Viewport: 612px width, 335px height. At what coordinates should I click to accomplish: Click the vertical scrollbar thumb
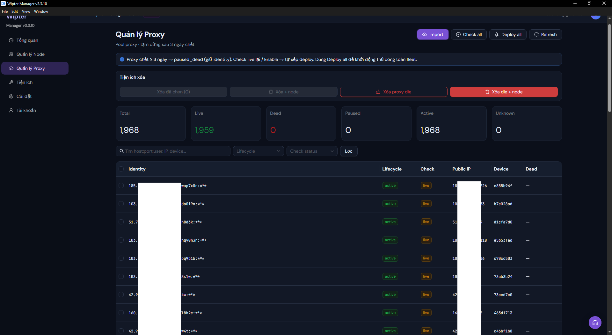coord(609,68)
